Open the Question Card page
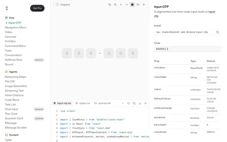 (14, 118)
